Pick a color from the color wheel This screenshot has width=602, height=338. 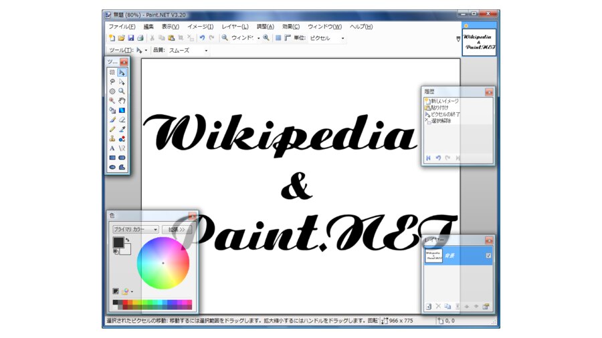click(163, 263)
